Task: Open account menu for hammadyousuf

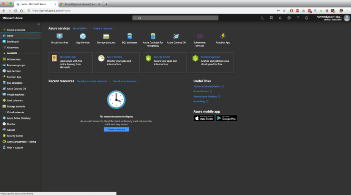Action: point(332,18)
